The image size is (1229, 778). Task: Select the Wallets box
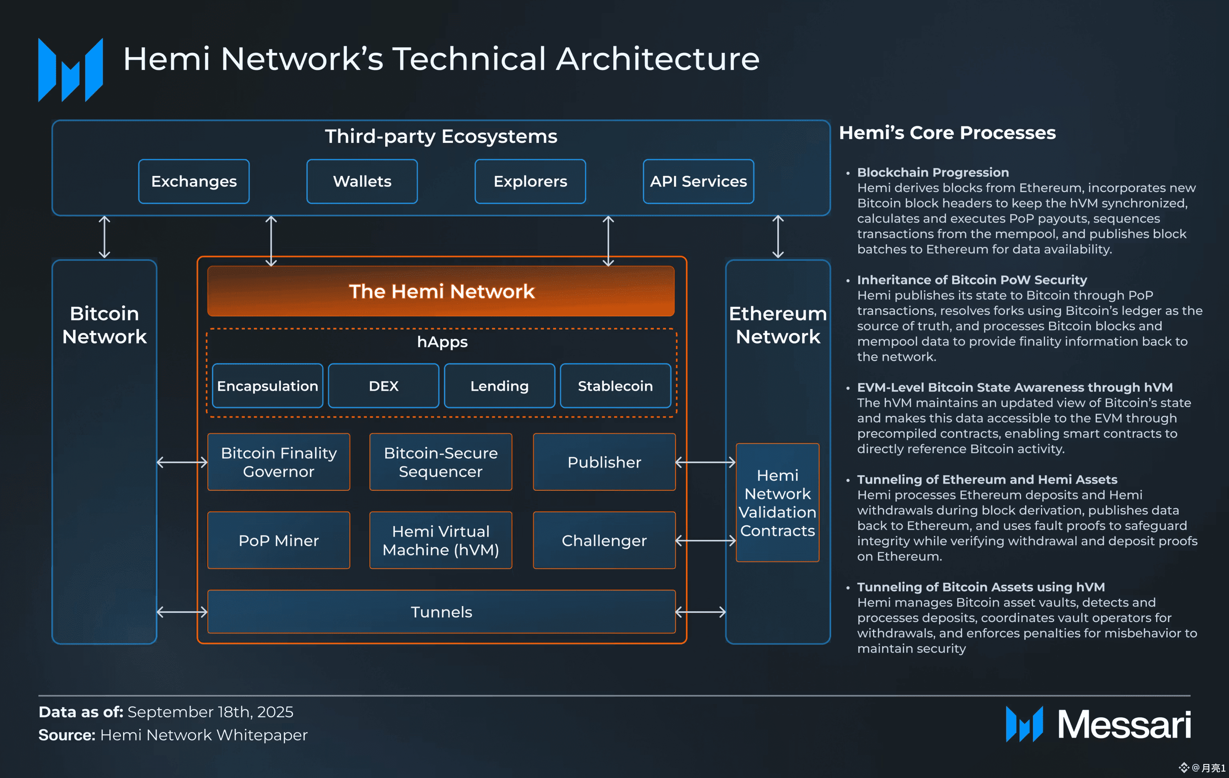[x=362, y=182]
